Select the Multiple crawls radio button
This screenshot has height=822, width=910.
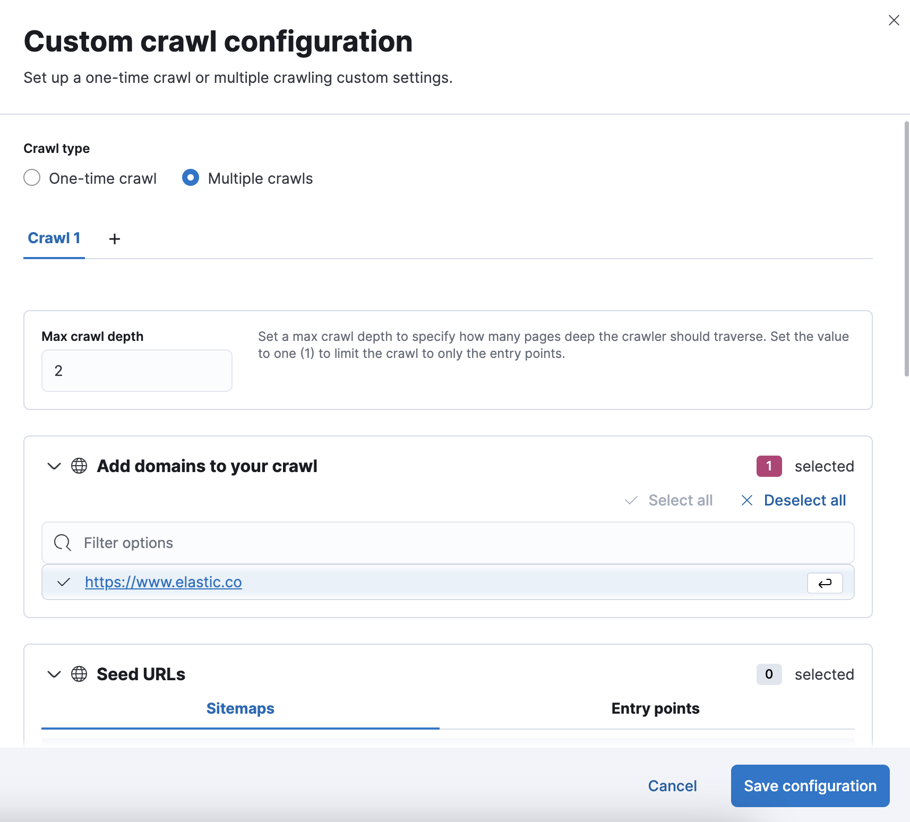click(191, 178)
